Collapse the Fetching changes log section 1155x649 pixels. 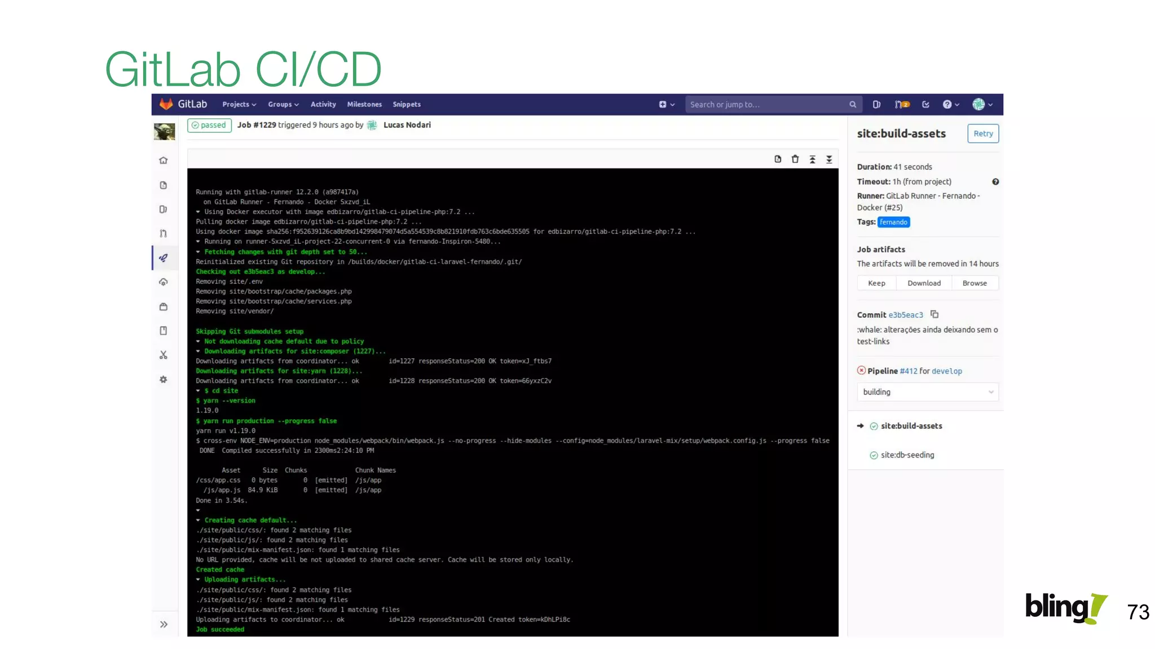[198, 252]
